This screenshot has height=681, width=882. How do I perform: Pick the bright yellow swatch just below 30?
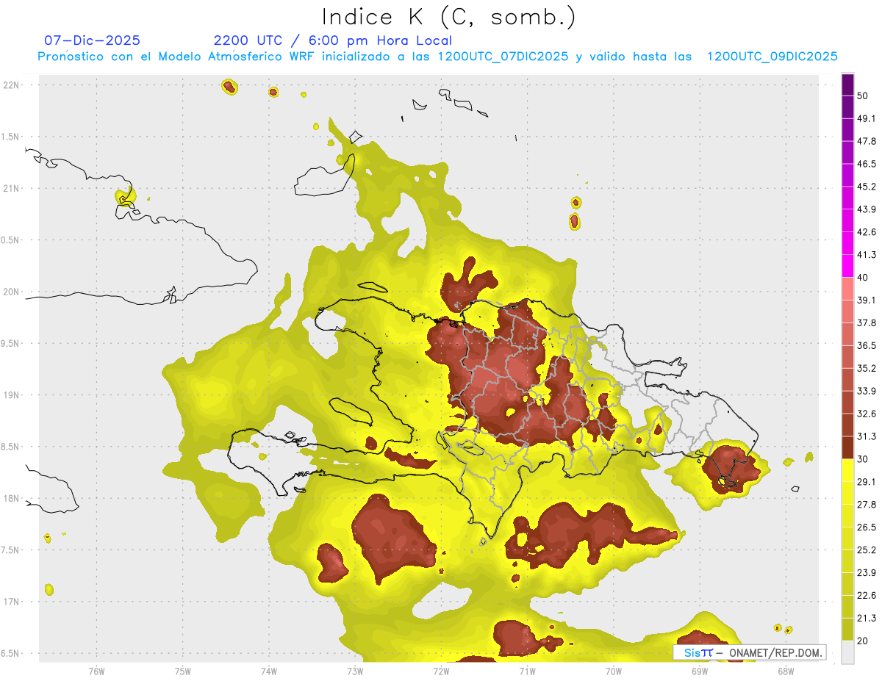point(847,470)
